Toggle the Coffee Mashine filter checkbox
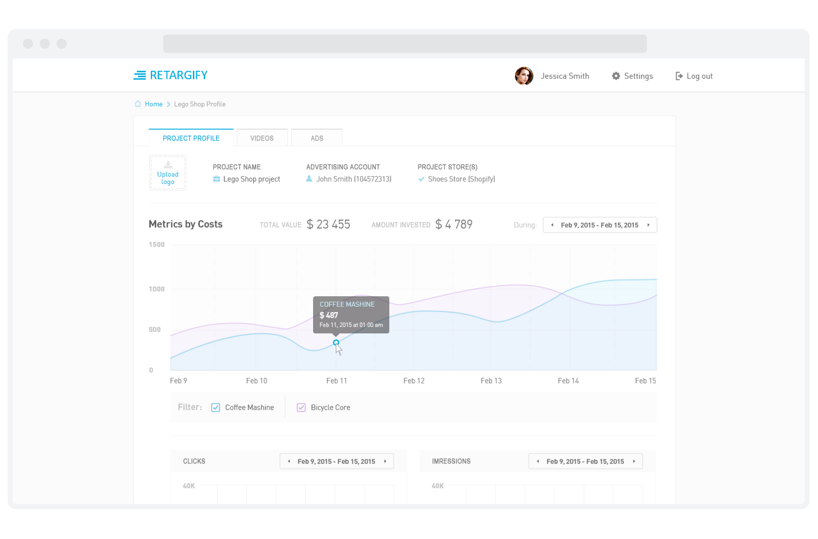 pos(216,407)
